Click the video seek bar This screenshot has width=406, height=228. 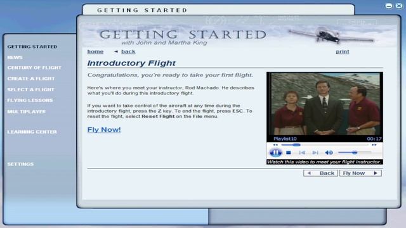[325, 145]
